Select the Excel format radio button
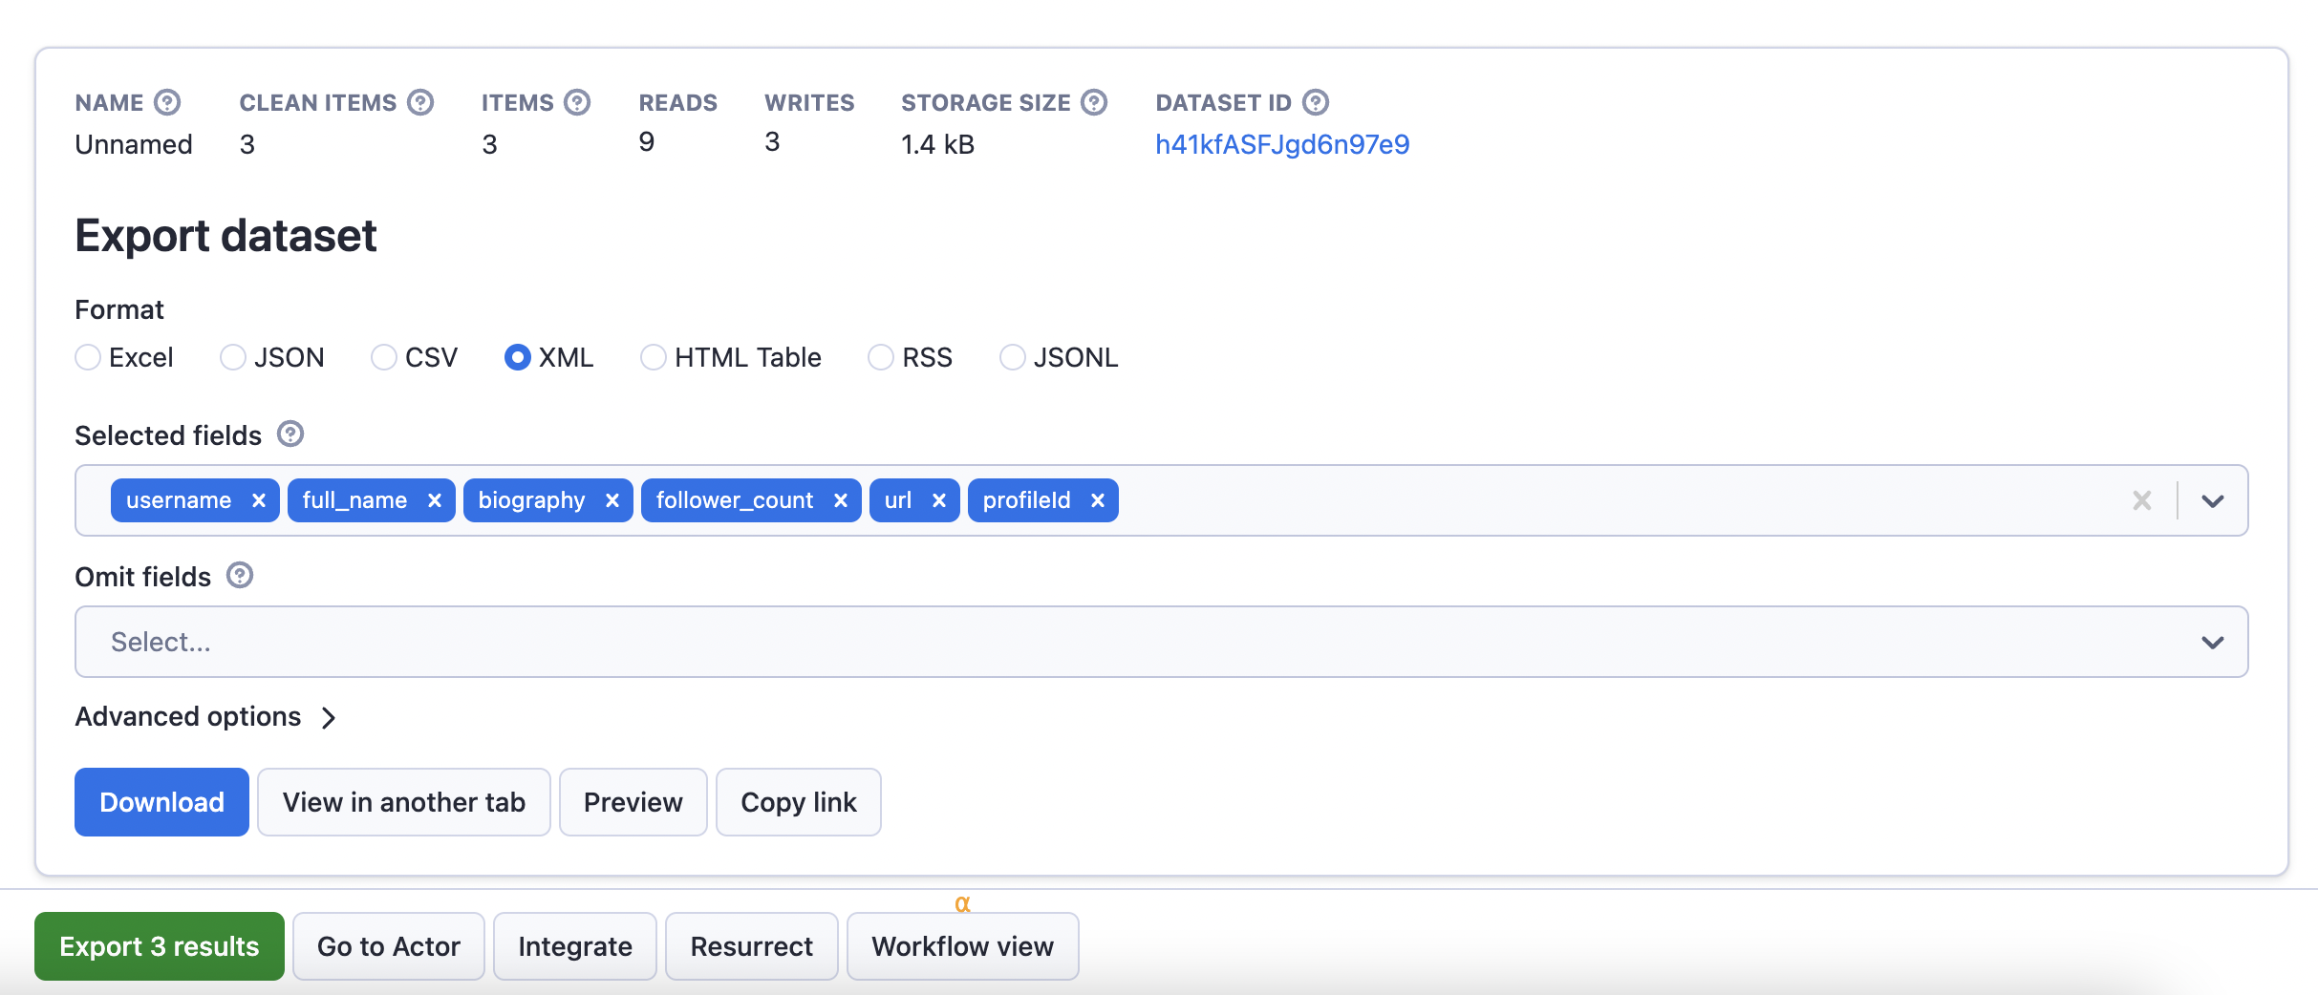 88,357
